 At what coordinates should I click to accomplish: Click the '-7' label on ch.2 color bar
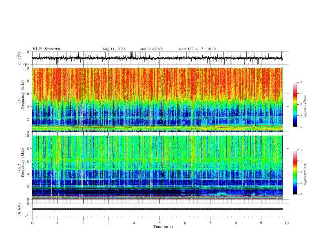[301, 194]
